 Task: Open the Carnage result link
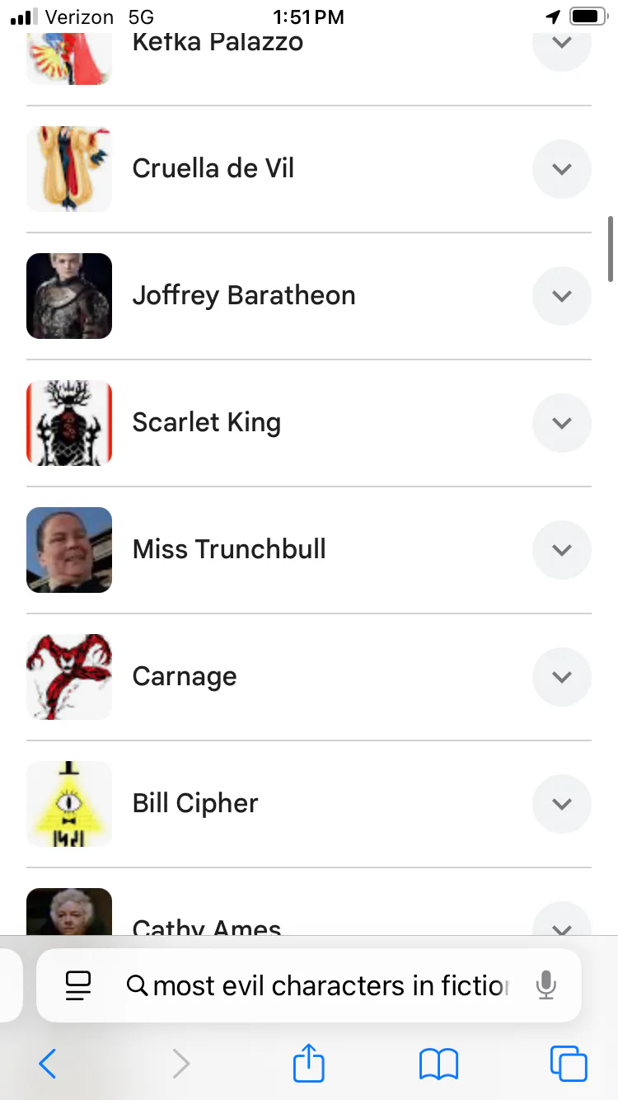click(x=185, y=677)
